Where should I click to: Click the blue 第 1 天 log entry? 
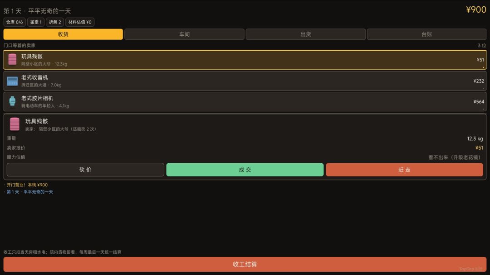coord(29,192)
